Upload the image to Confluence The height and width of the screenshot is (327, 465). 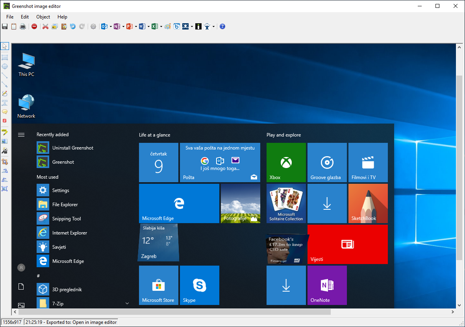(185, 26)
